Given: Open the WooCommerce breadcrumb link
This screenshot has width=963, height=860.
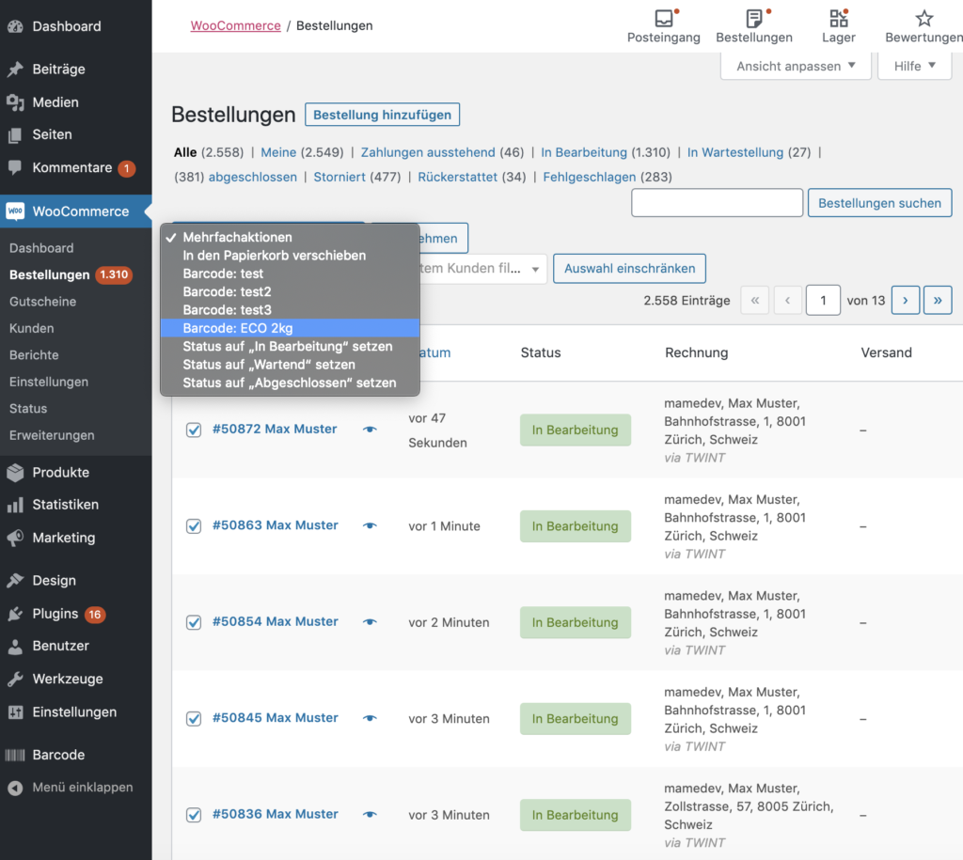Looking at the screenshot, I should click(235, 25).
